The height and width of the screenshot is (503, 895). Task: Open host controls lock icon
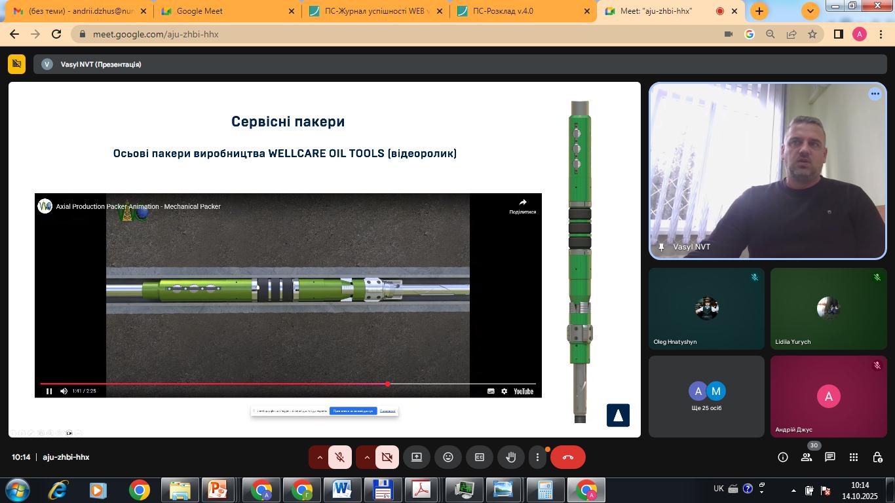pos(877,457)
